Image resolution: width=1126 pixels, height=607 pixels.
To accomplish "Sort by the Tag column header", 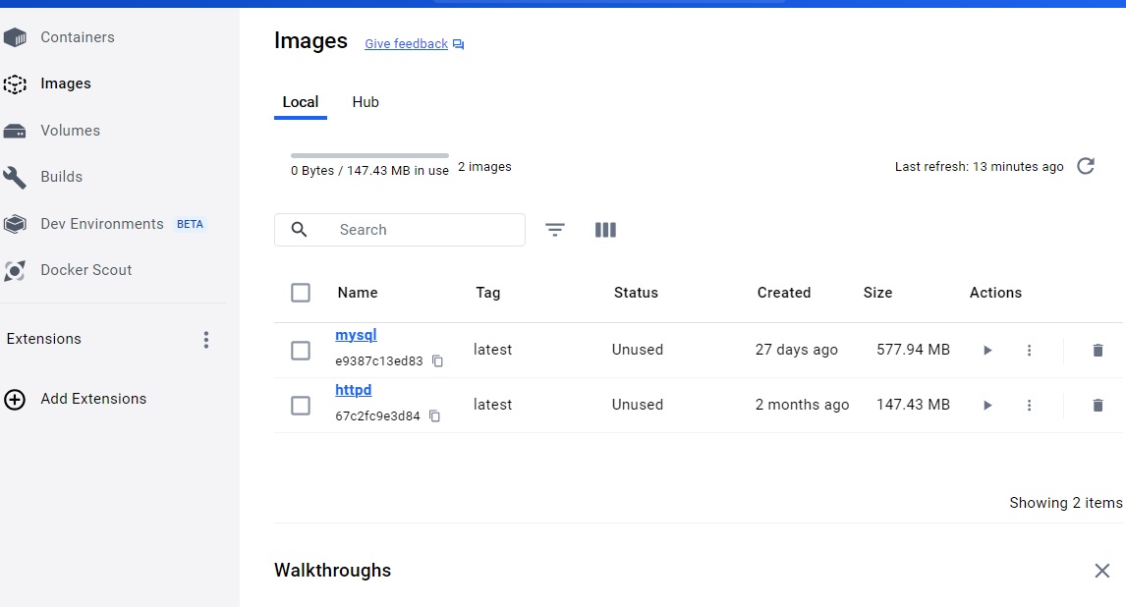I will 487,293.
